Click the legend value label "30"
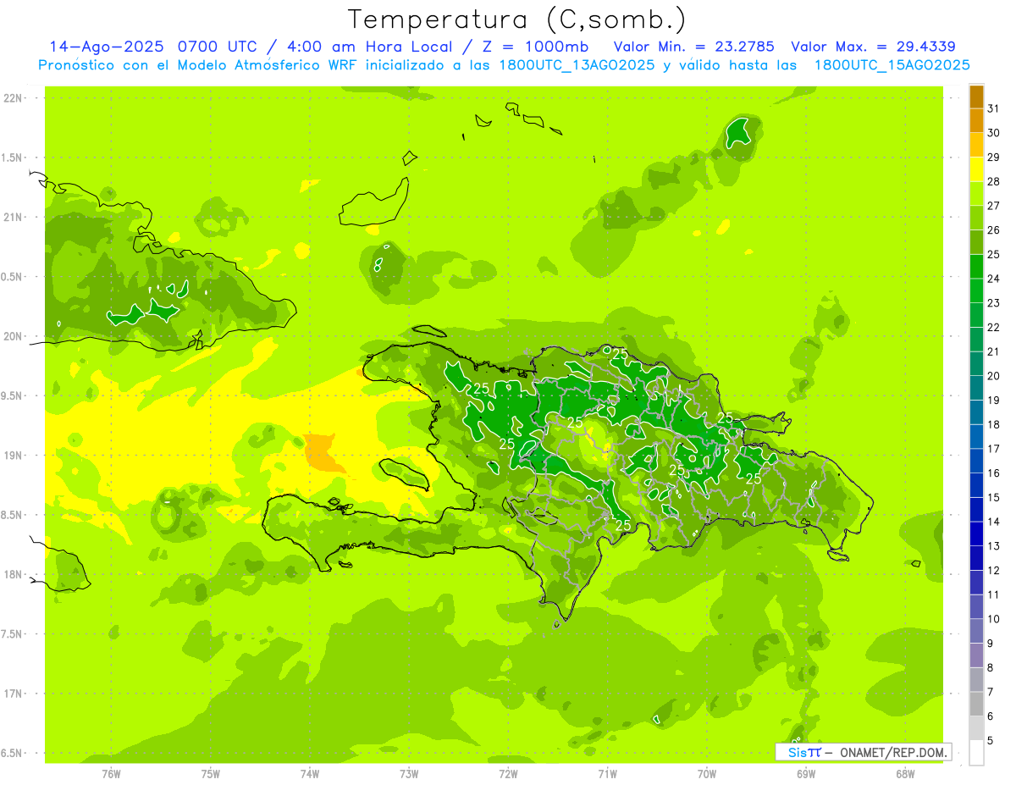This screenshot has height=785, width=1016. pos(994,133)
